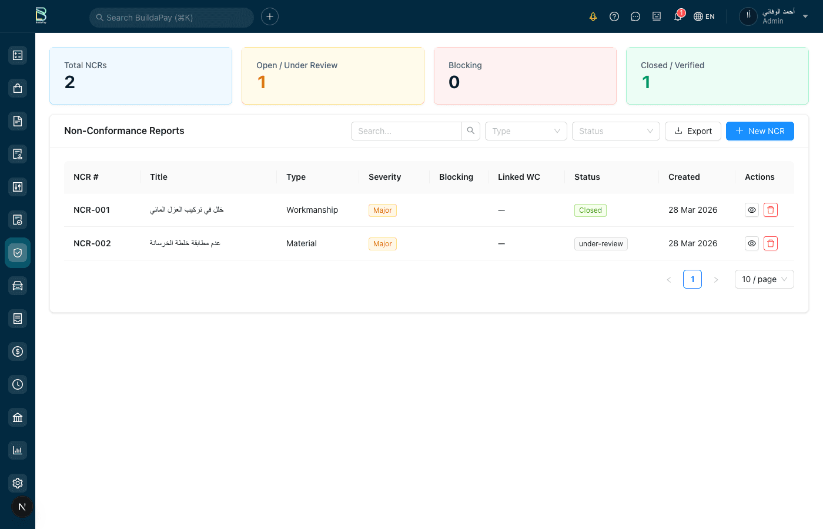Click the vehicle fleet icon in the sidebar
Screen dimensions: 823x529
[17, 286]
